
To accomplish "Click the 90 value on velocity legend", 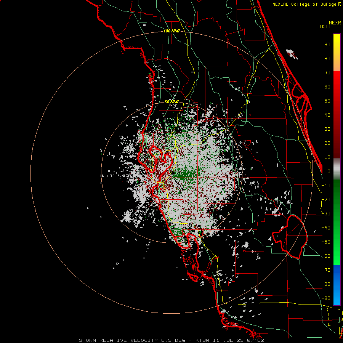I will 327,45.
